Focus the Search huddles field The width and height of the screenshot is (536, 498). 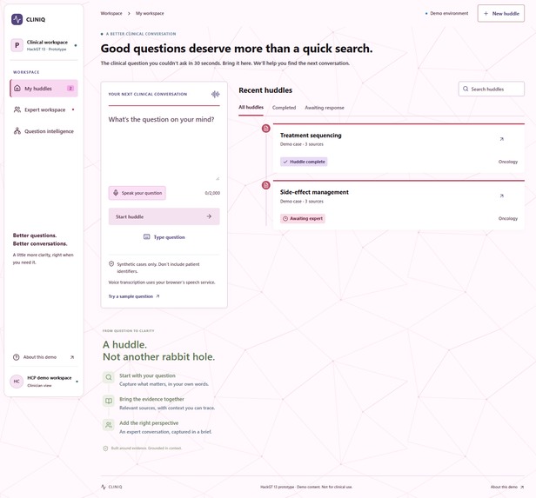click(x=492, y=89)
